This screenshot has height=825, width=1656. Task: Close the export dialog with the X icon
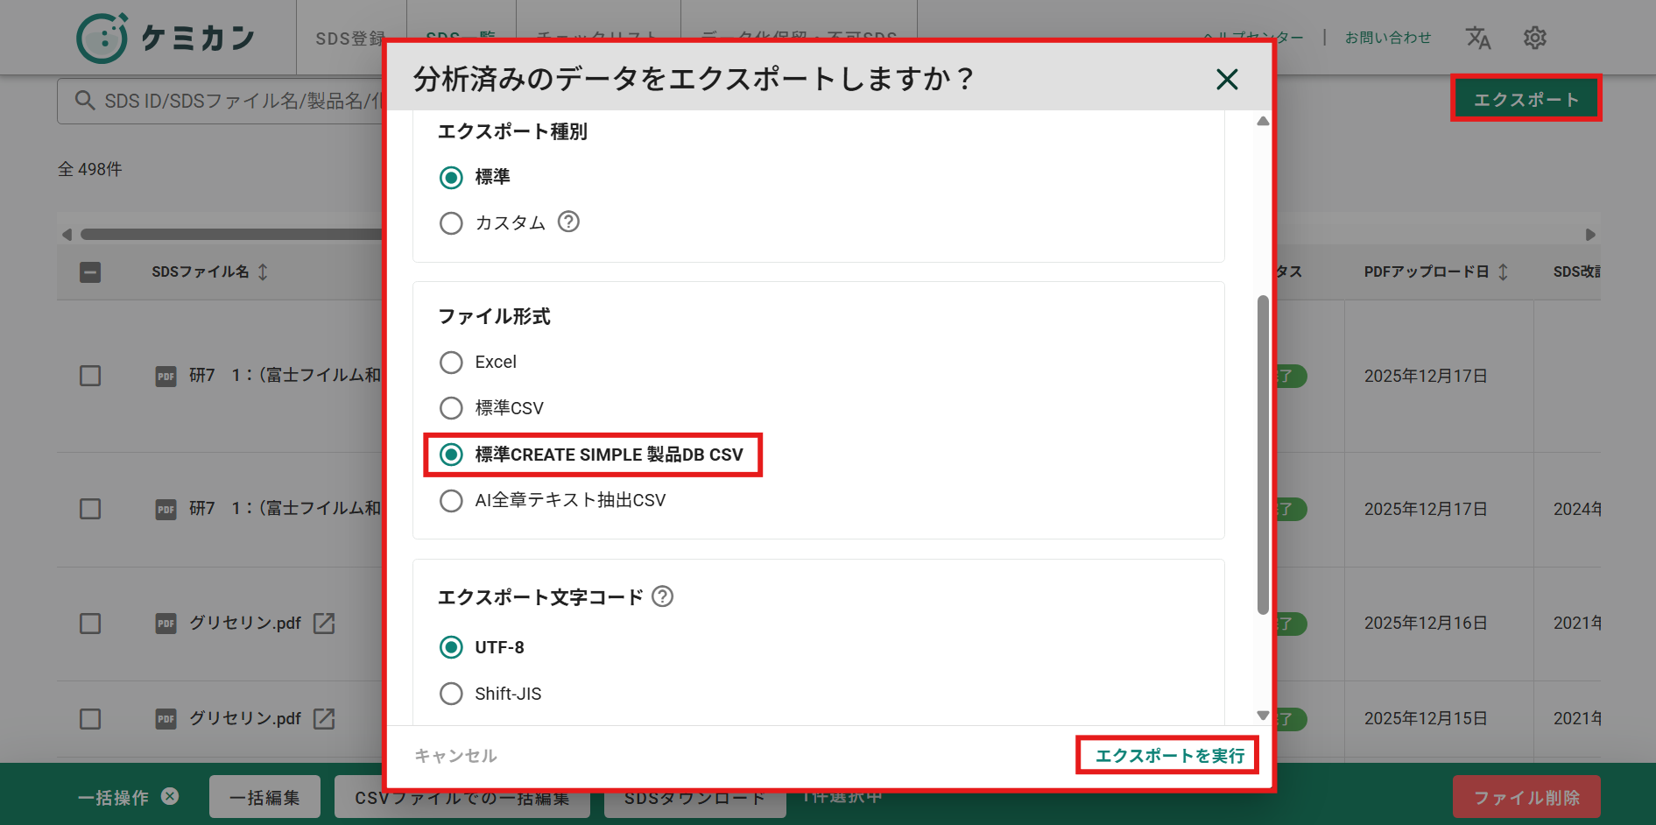click(x=1227, y=80)
